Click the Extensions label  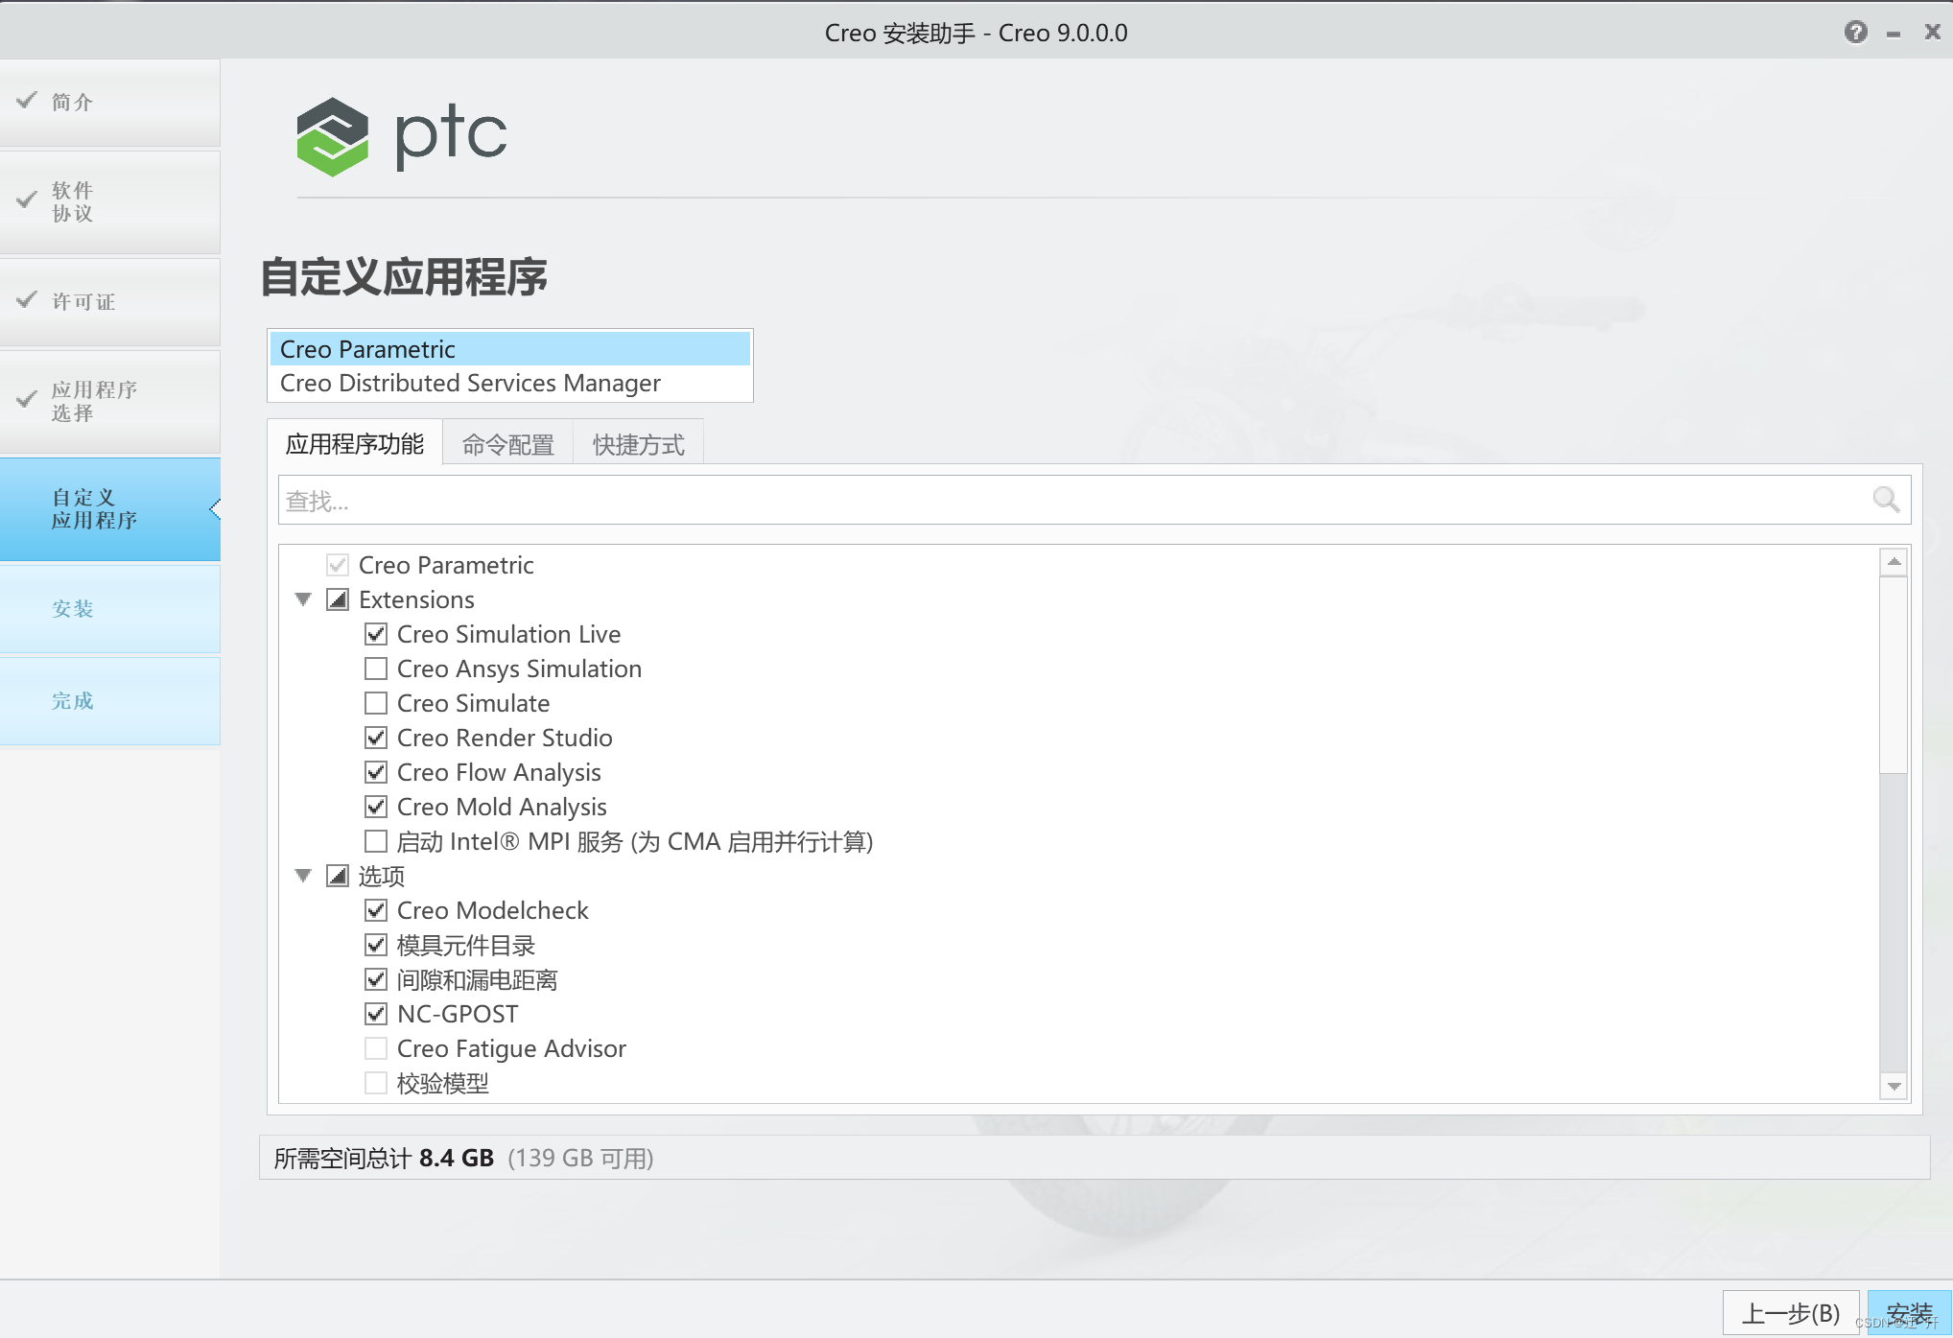coord(416,599)
